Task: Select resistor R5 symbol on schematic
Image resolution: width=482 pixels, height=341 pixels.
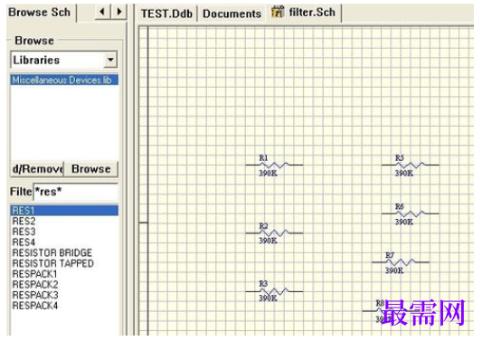Action: [410, 166]
